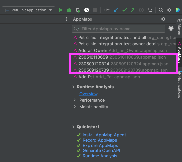
Task: Filter AppMaps by name field
Action: (x=119, y=29)
